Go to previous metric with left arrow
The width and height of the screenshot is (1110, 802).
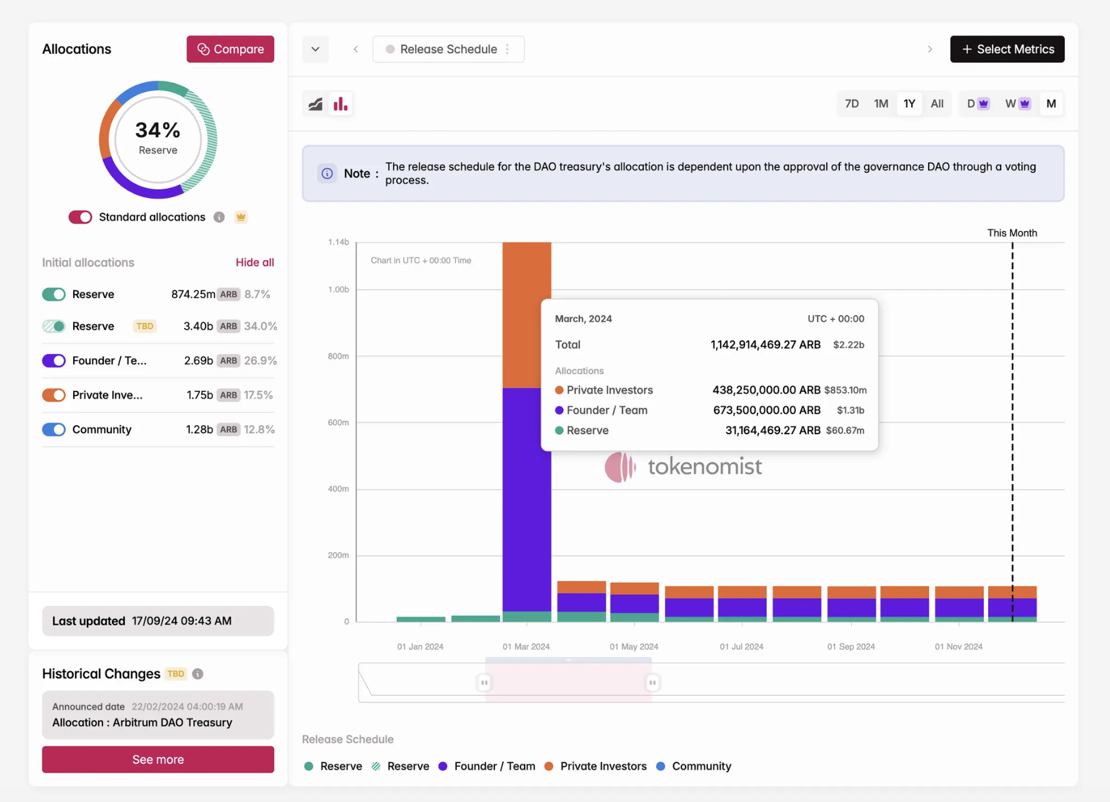[356, 49]
